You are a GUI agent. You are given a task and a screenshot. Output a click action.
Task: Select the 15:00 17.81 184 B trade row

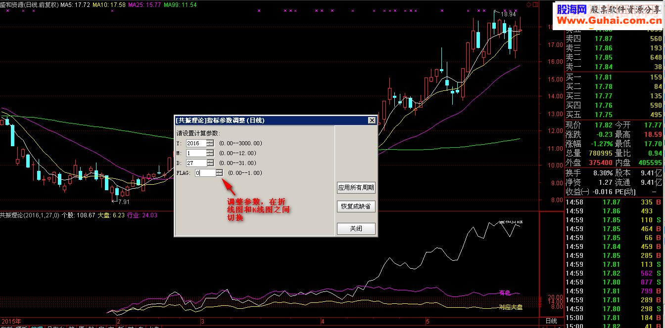click(614, 318)
